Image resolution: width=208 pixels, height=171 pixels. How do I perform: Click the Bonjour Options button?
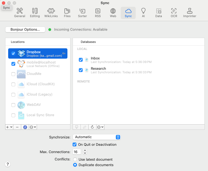pyautogui.click(x=25, y=30)
